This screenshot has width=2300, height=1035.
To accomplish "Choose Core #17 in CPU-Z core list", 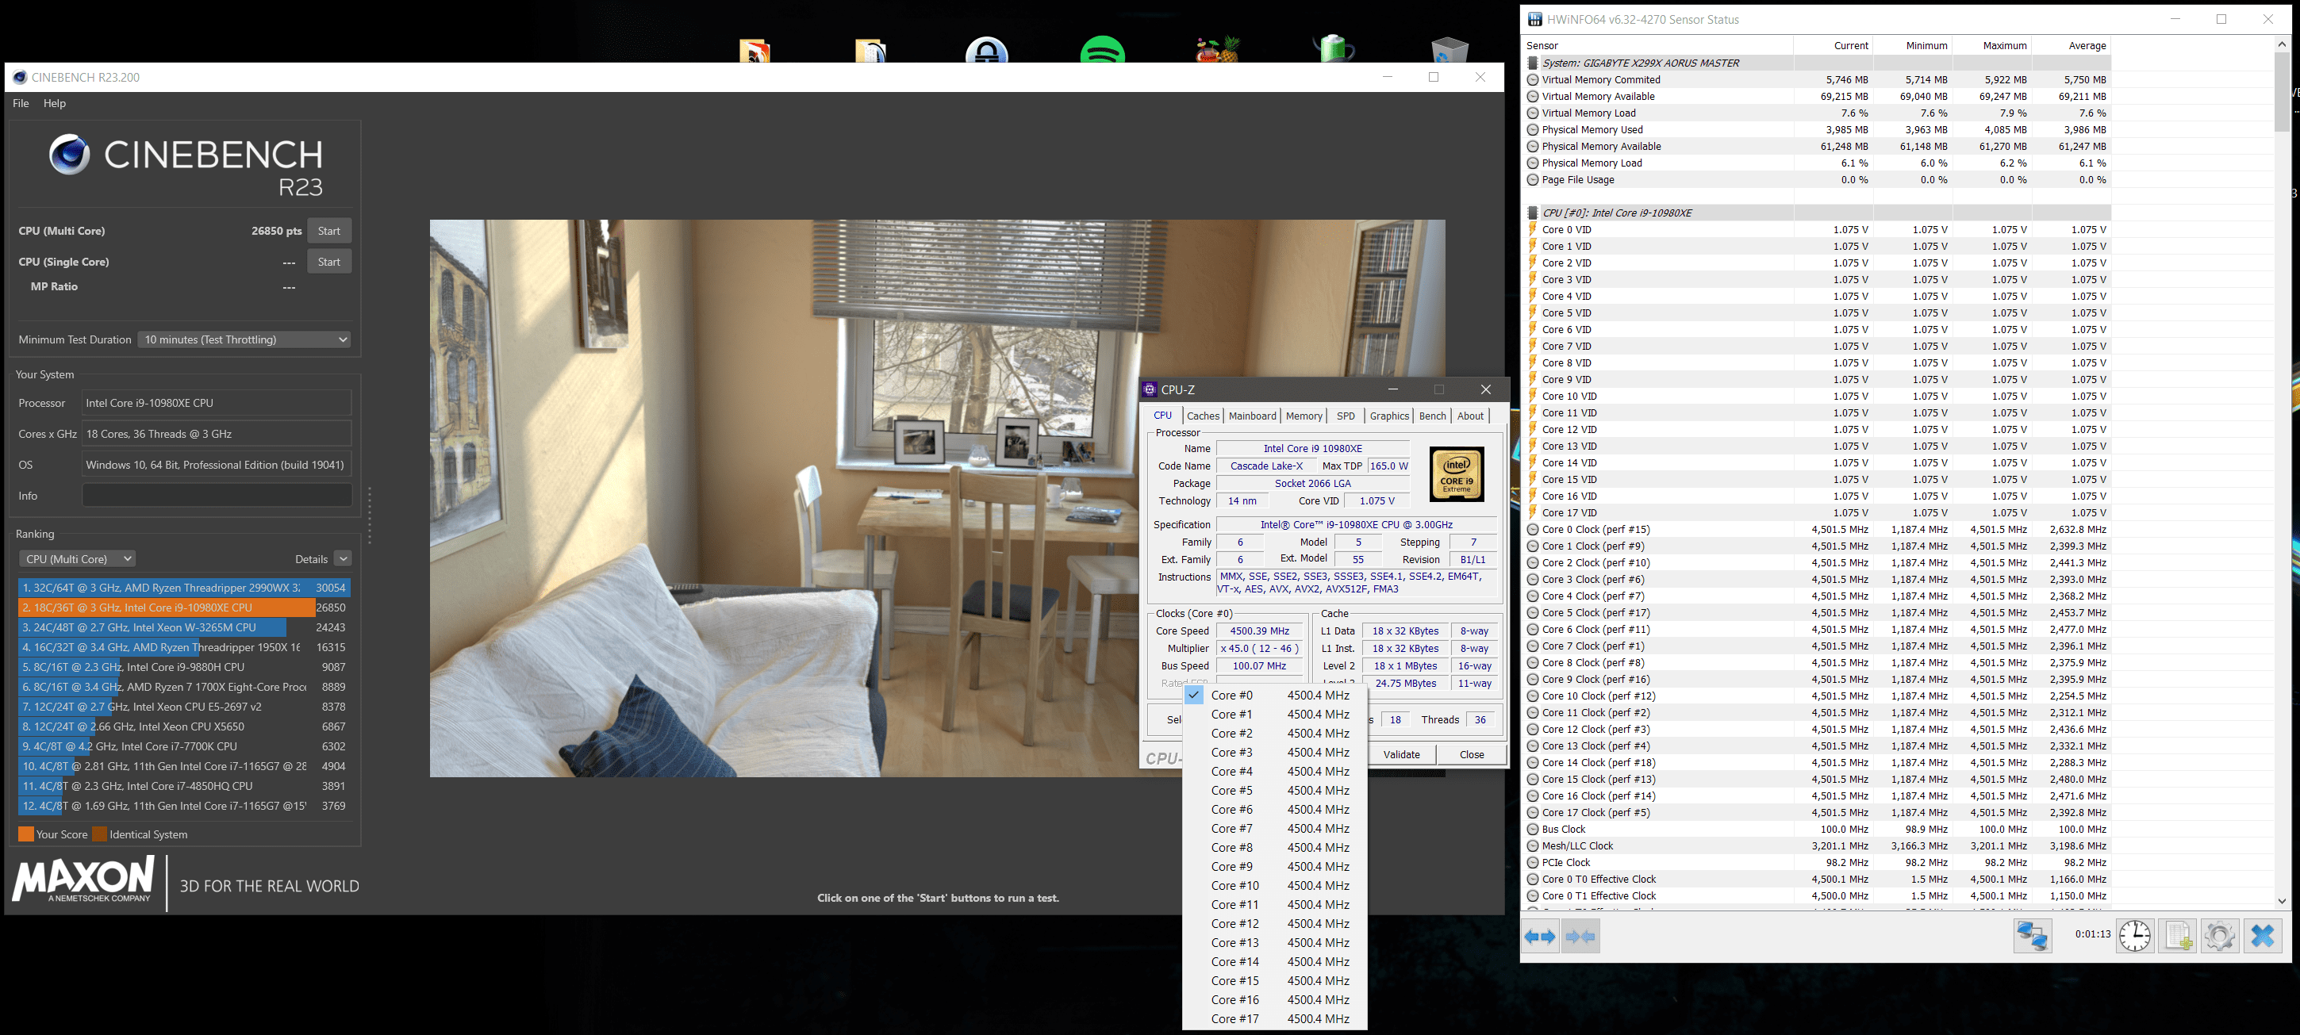I will click(1274, 1019).
